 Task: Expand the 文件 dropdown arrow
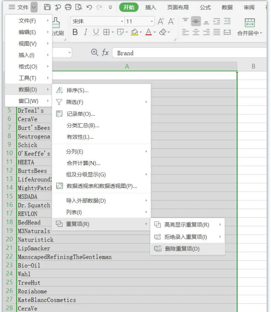tap(34, 7)
